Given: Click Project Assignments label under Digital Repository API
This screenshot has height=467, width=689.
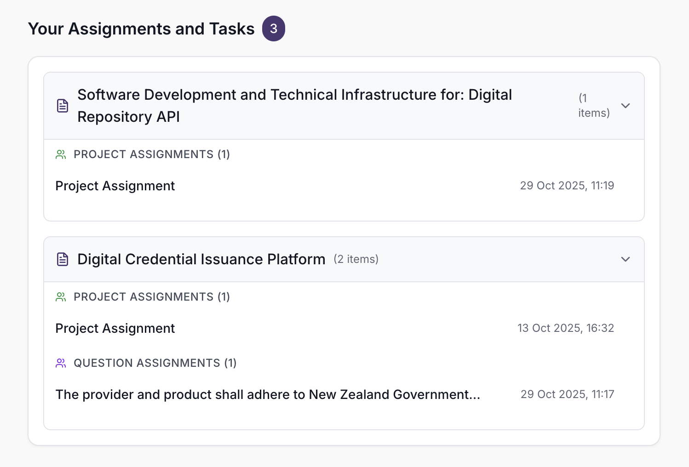Looking at the screenshot, I should pyautogui.click(x=152, y=154).
